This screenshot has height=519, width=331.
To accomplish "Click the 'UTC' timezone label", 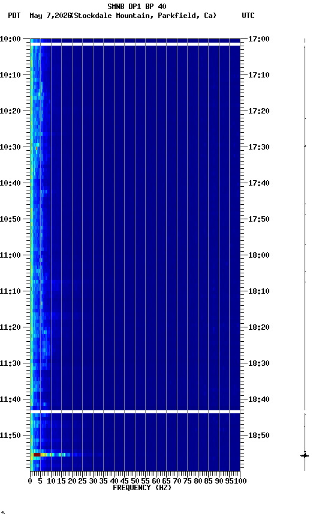I will tap(248, 16).
